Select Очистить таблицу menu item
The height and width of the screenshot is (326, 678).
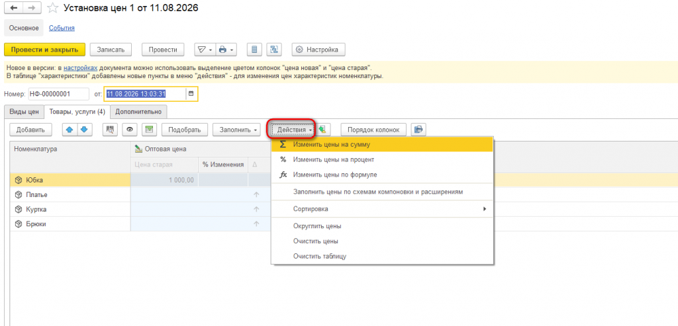coord(382,256)
